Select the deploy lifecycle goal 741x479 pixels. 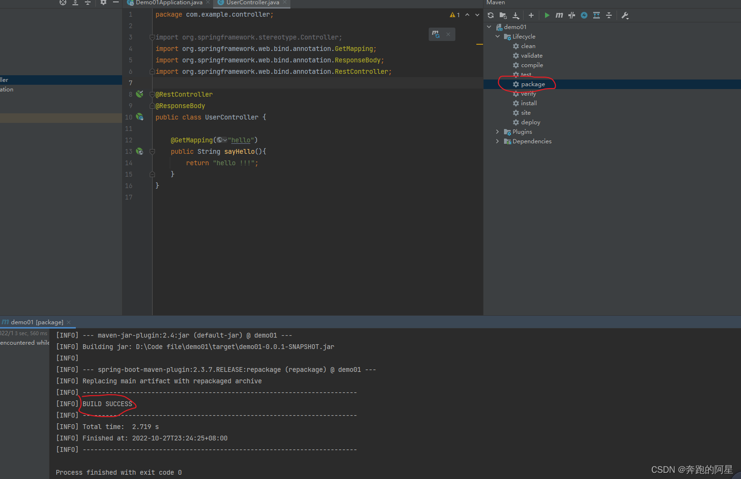tap(530, 122)
